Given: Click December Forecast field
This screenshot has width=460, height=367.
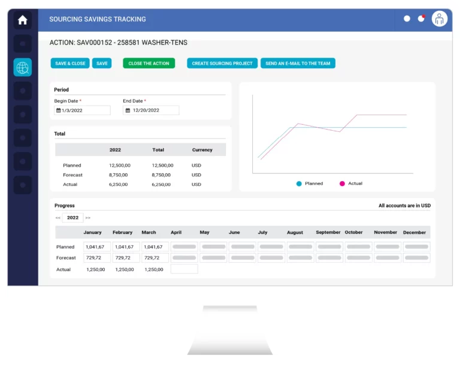Looking at the screenshot, I should tap(417, 258).
